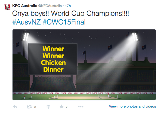This screenshot has width=160, height=113.
Task: Retweet this KFC Australia tweet
Action: pos(29,107)
